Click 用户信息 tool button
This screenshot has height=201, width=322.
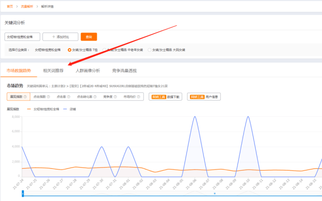pyautogui.click(x=203, y=96)
